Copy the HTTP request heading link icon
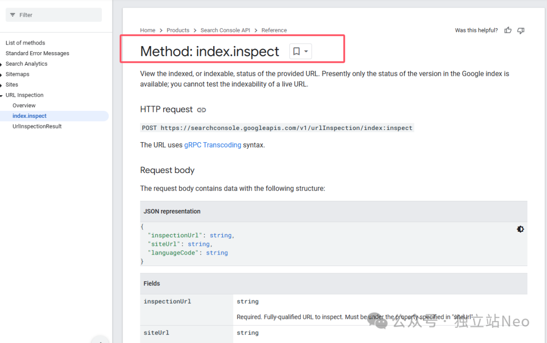This screenshot has height=343, width=547. click(202, 110)
